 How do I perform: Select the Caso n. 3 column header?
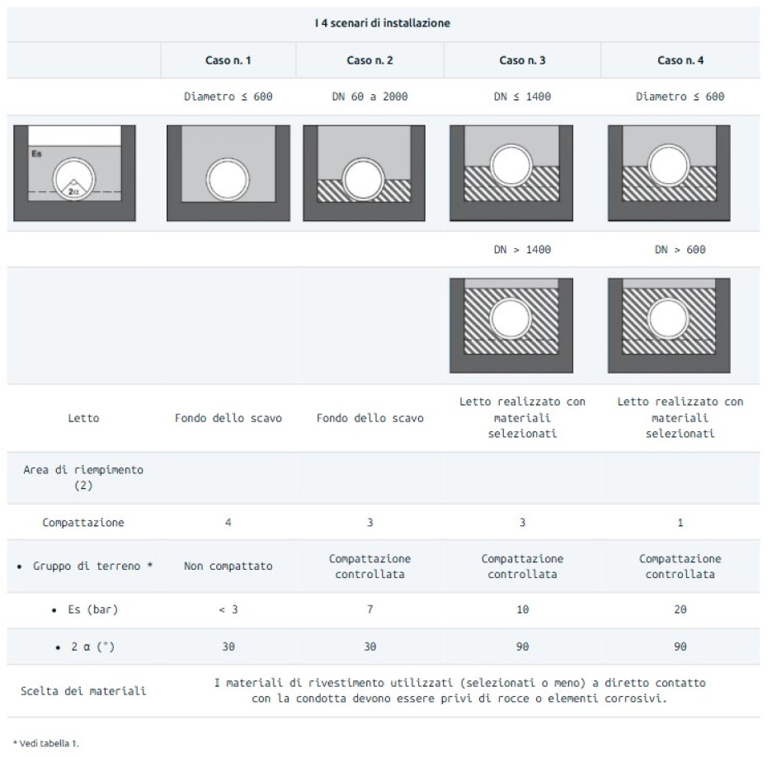522,60
